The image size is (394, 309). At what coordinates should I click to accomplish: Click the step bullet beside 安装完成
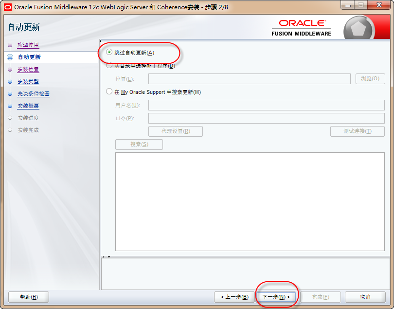[10, 130]
